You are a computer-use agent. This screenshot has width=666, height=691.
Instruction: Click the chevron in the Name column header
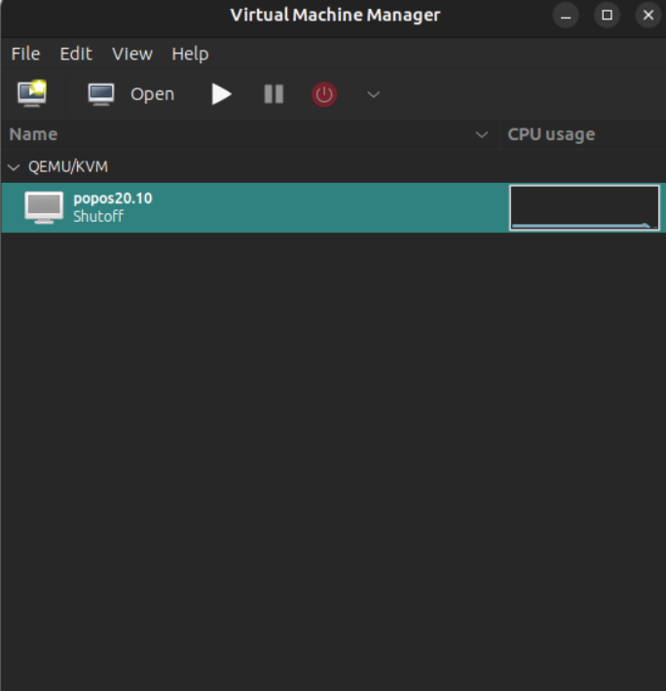coord(481,134)
